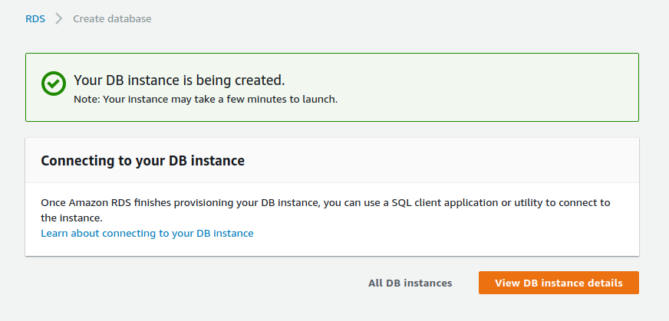This screenshot has height=321, width=669.
Task: Click the paragraph starting 'Once Amazon RDS finishes'
Action: [325, 210]
